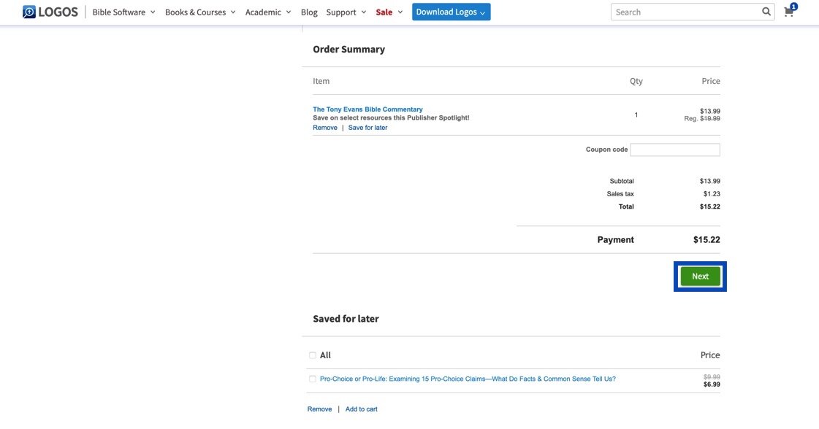This screenshot has height=429, width=819.
Task: Go to the Blog page
Action: pos(309,12)
